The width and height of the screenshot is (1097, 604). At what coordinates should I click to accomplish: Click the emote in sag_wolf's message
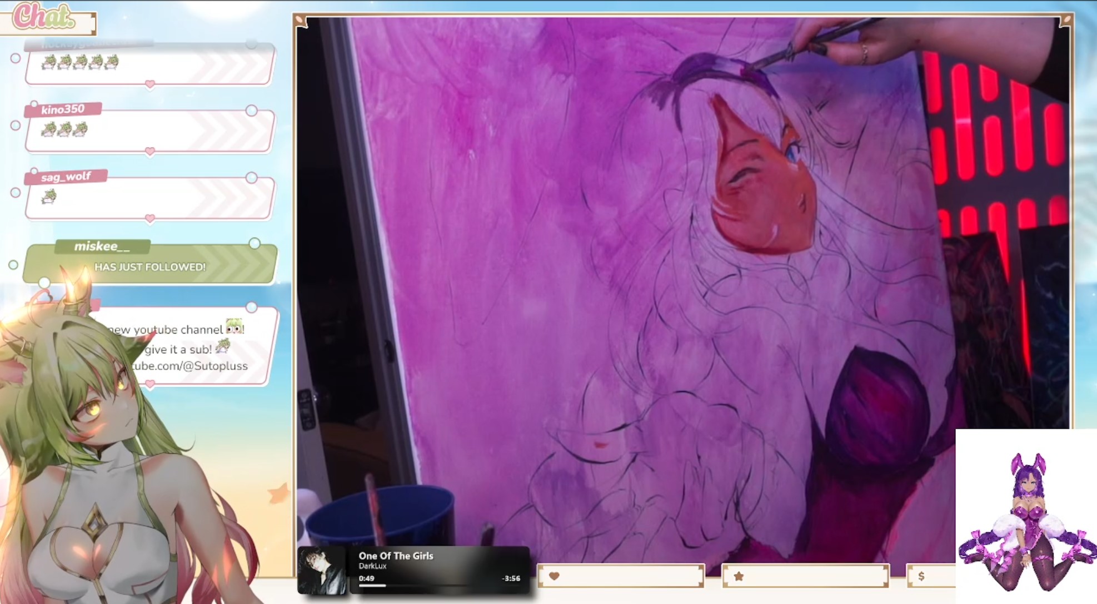(49, 197)
